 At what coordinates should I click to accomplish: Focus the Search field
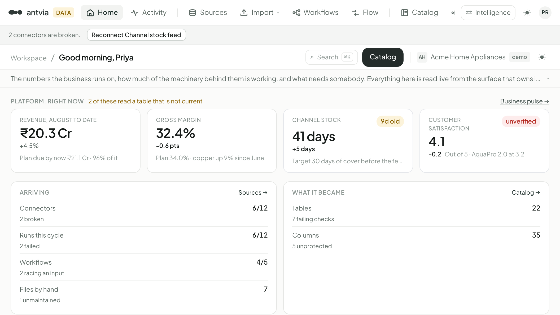[x=331, y=57]
